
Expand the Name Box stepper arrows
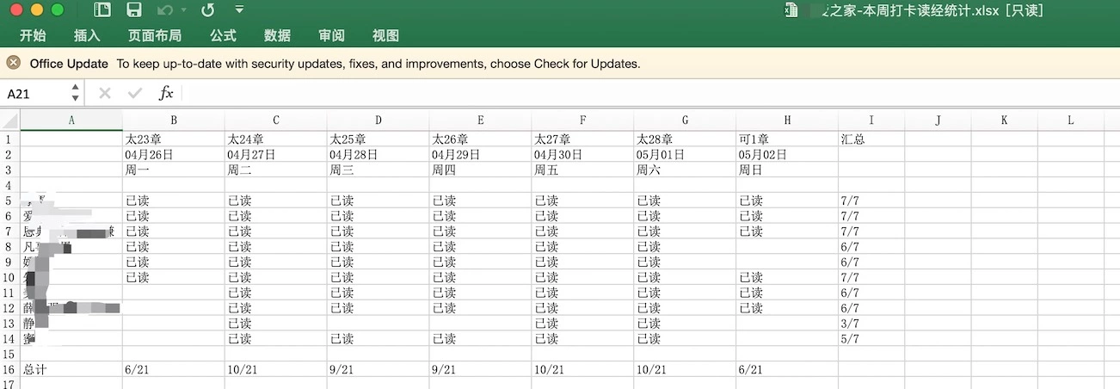(76, 93)
